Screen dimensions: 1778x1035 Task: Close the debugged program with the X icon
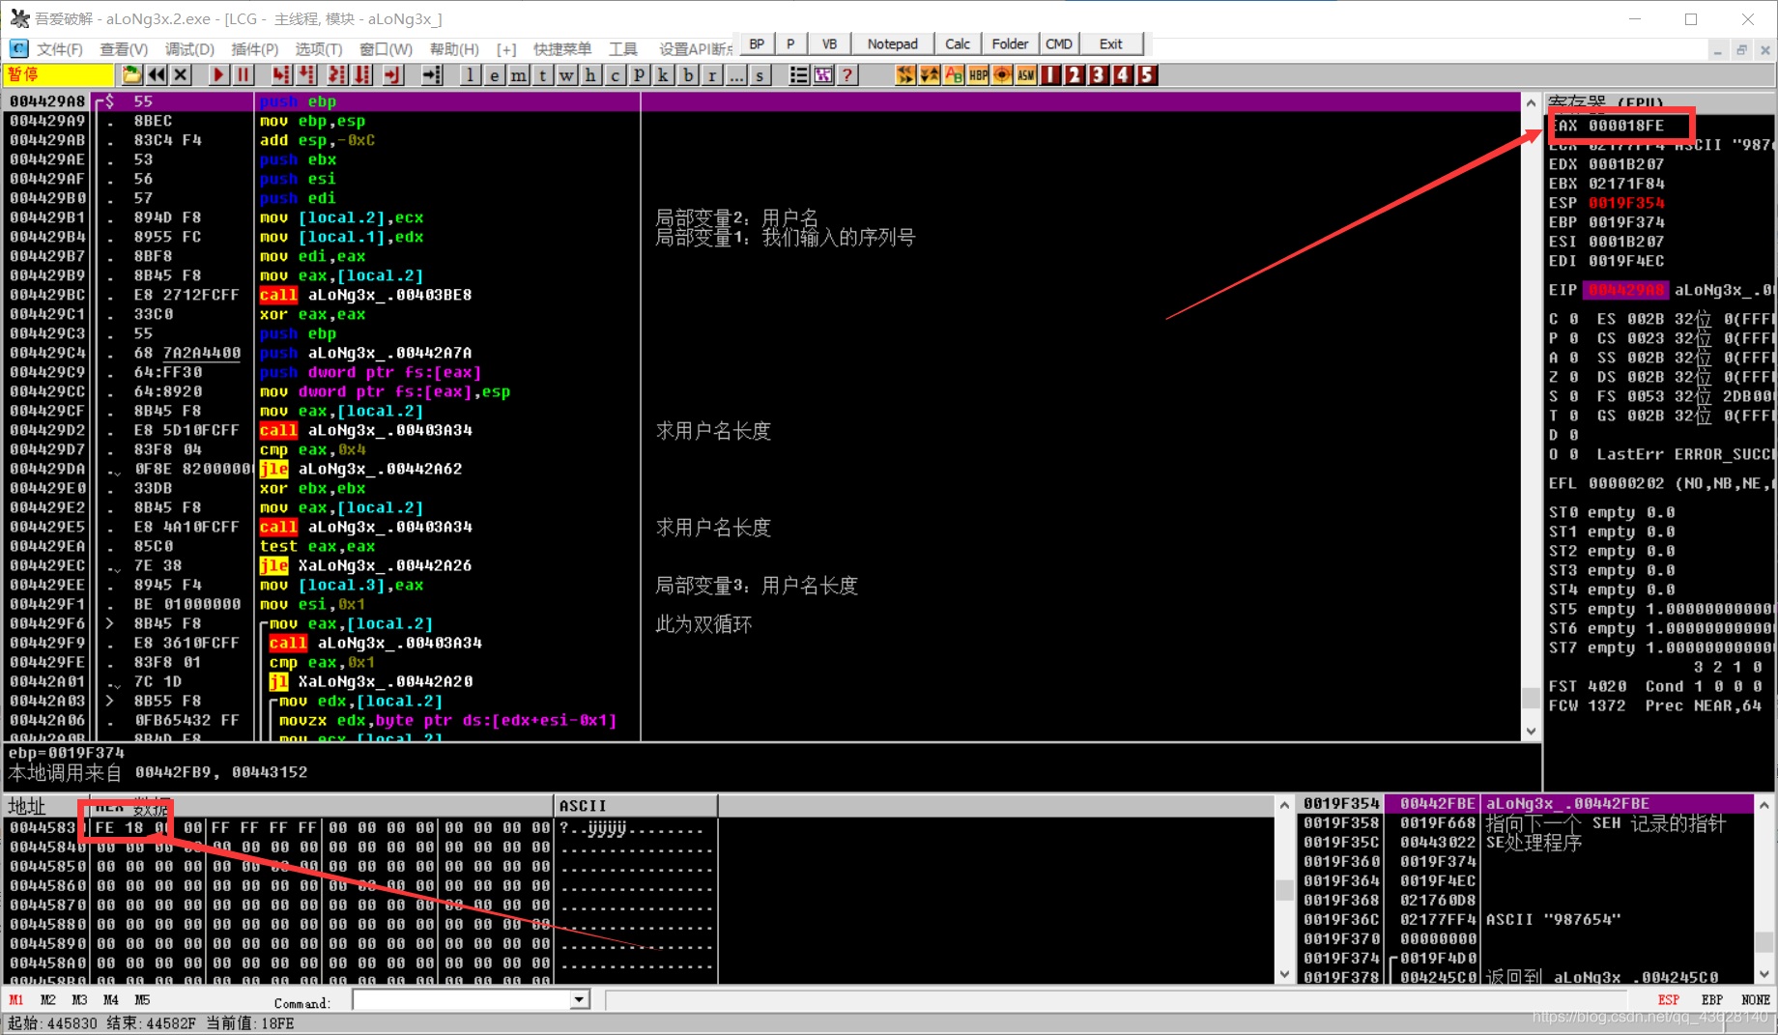point(181,75)
